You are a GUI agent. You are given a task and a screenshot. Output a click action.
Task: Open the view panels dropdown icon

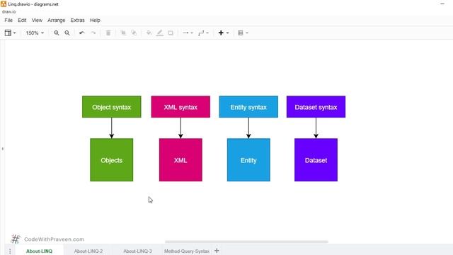tap(10, 33)
